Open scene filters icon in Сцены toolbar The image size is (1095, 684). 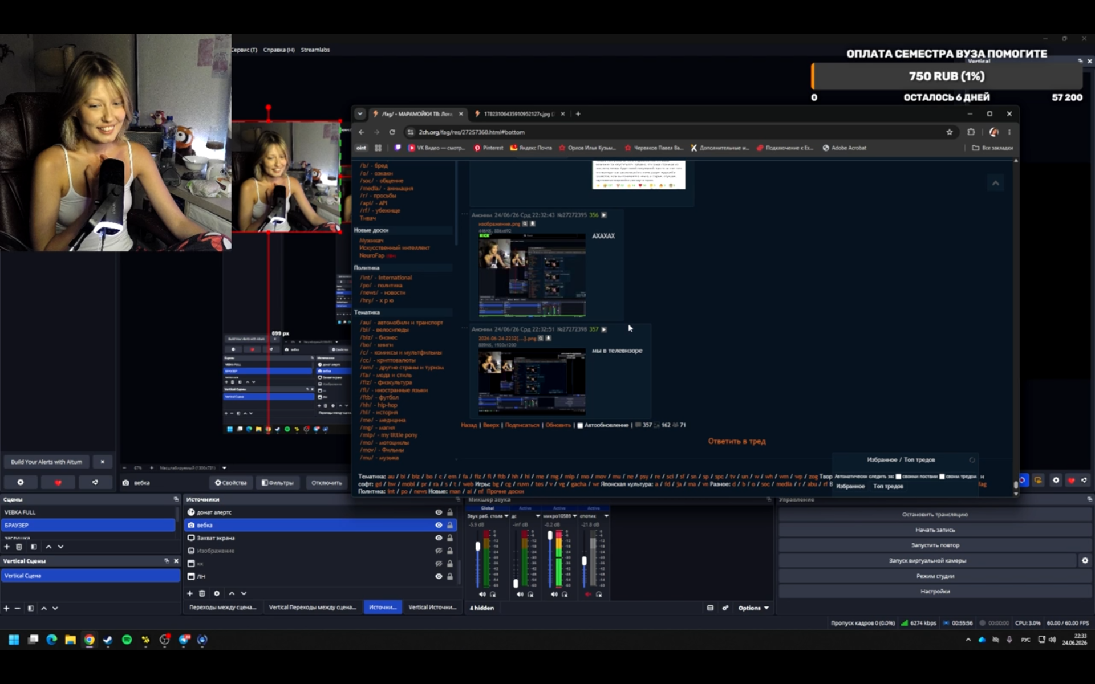pos(34,547)
